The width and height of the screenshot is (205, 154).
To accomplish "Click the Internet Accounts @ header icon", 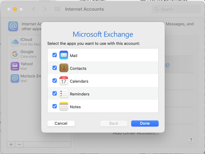I will (x=13, y=26).
